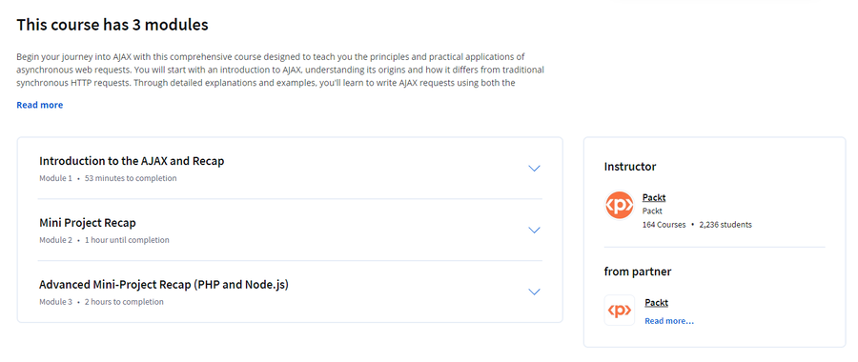Click Read more… under partner section

pos(669,321)
